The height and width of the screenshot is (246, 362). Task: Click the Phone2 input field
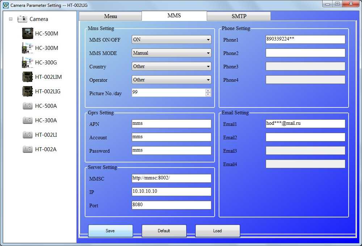pos(305,53)
